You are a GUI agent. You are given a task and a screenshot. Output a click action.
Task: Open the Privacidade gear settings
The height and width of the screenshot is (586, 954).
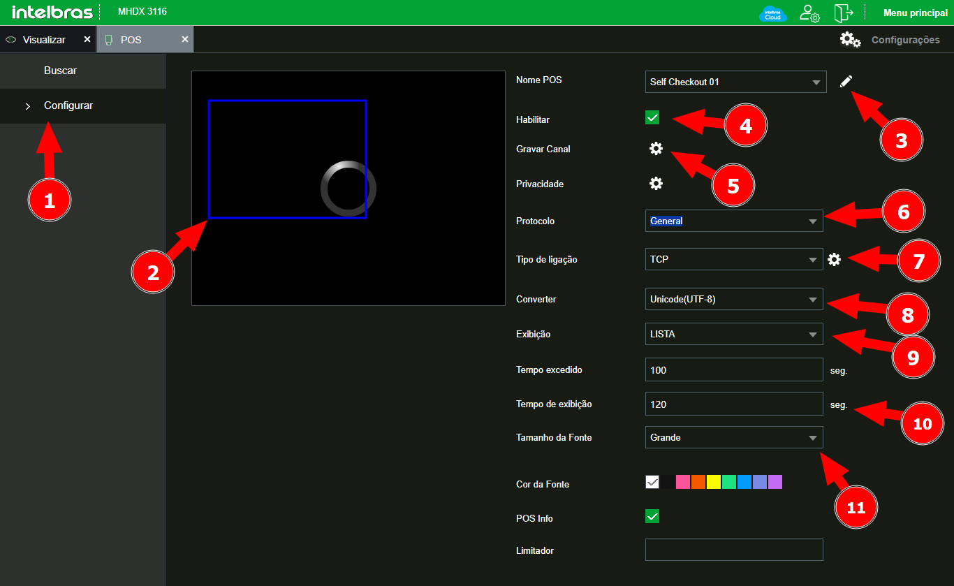click(656, 183)
